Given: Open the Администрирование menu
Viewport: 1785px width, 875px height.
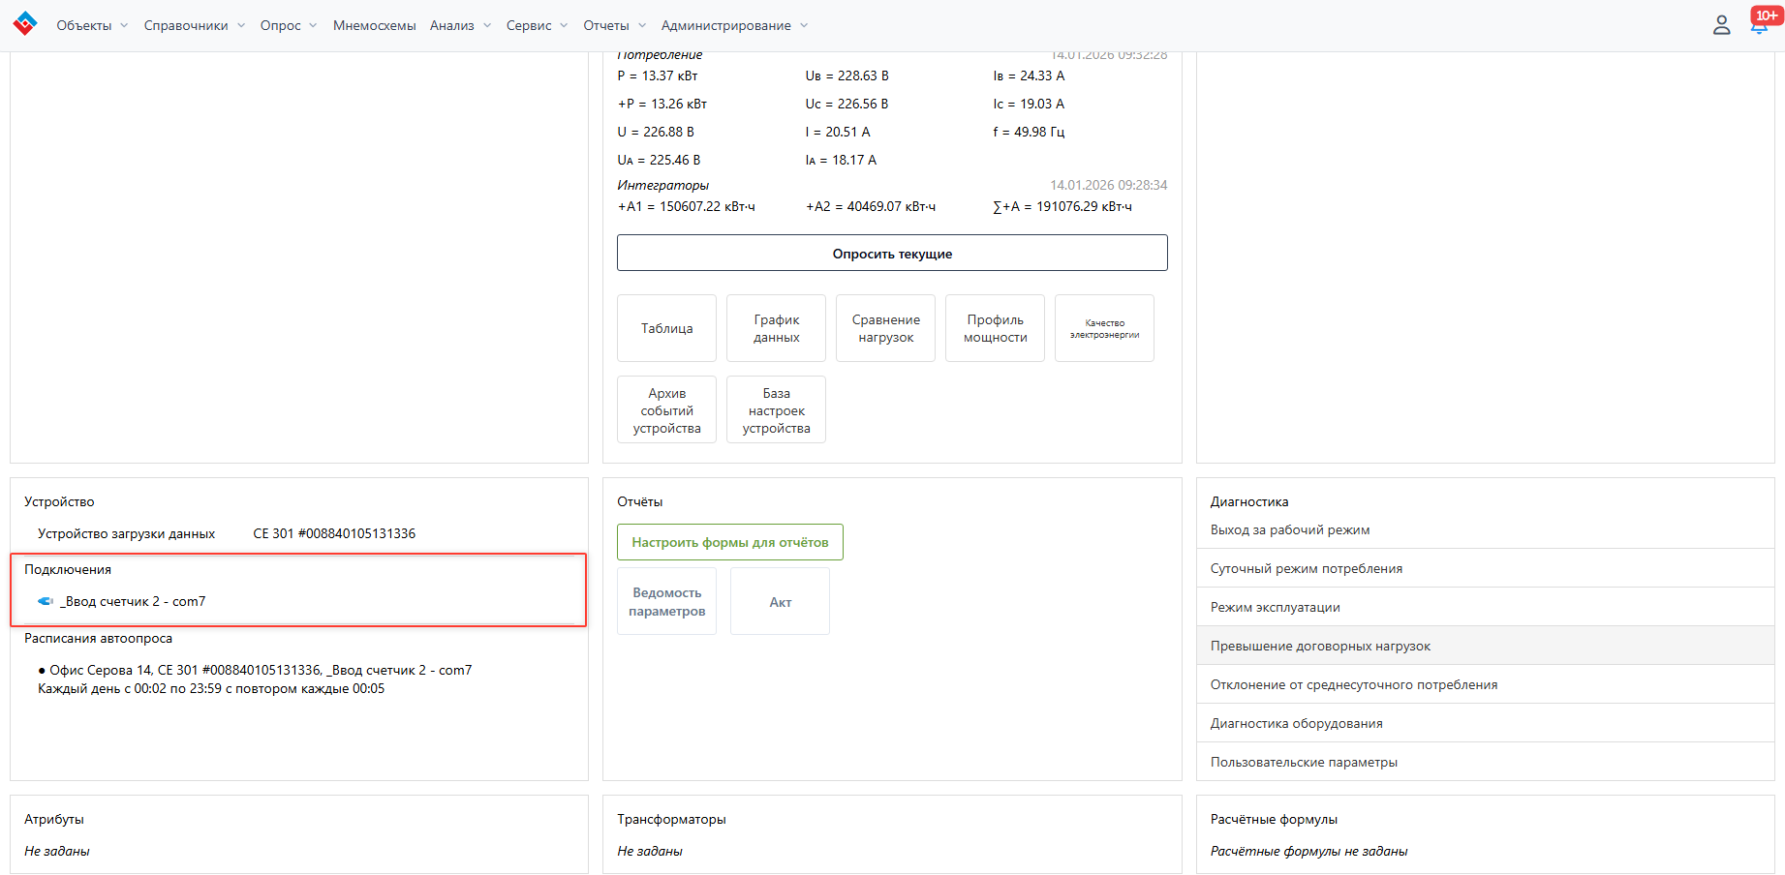Looking at the screenshot, I should click(734, 25).
